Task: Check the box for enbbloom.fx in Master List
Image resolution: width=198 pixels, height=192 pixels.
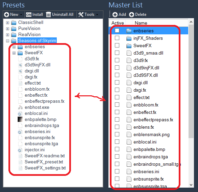Action: tap(117, 105)
